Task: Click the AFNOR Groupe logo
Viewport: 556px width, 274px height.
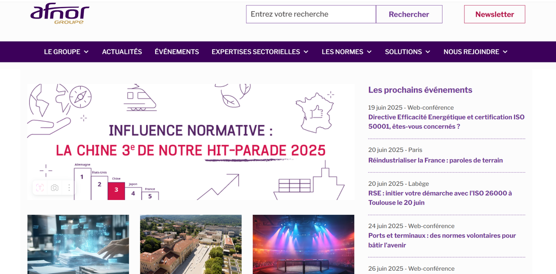Action: pos(59,14)
